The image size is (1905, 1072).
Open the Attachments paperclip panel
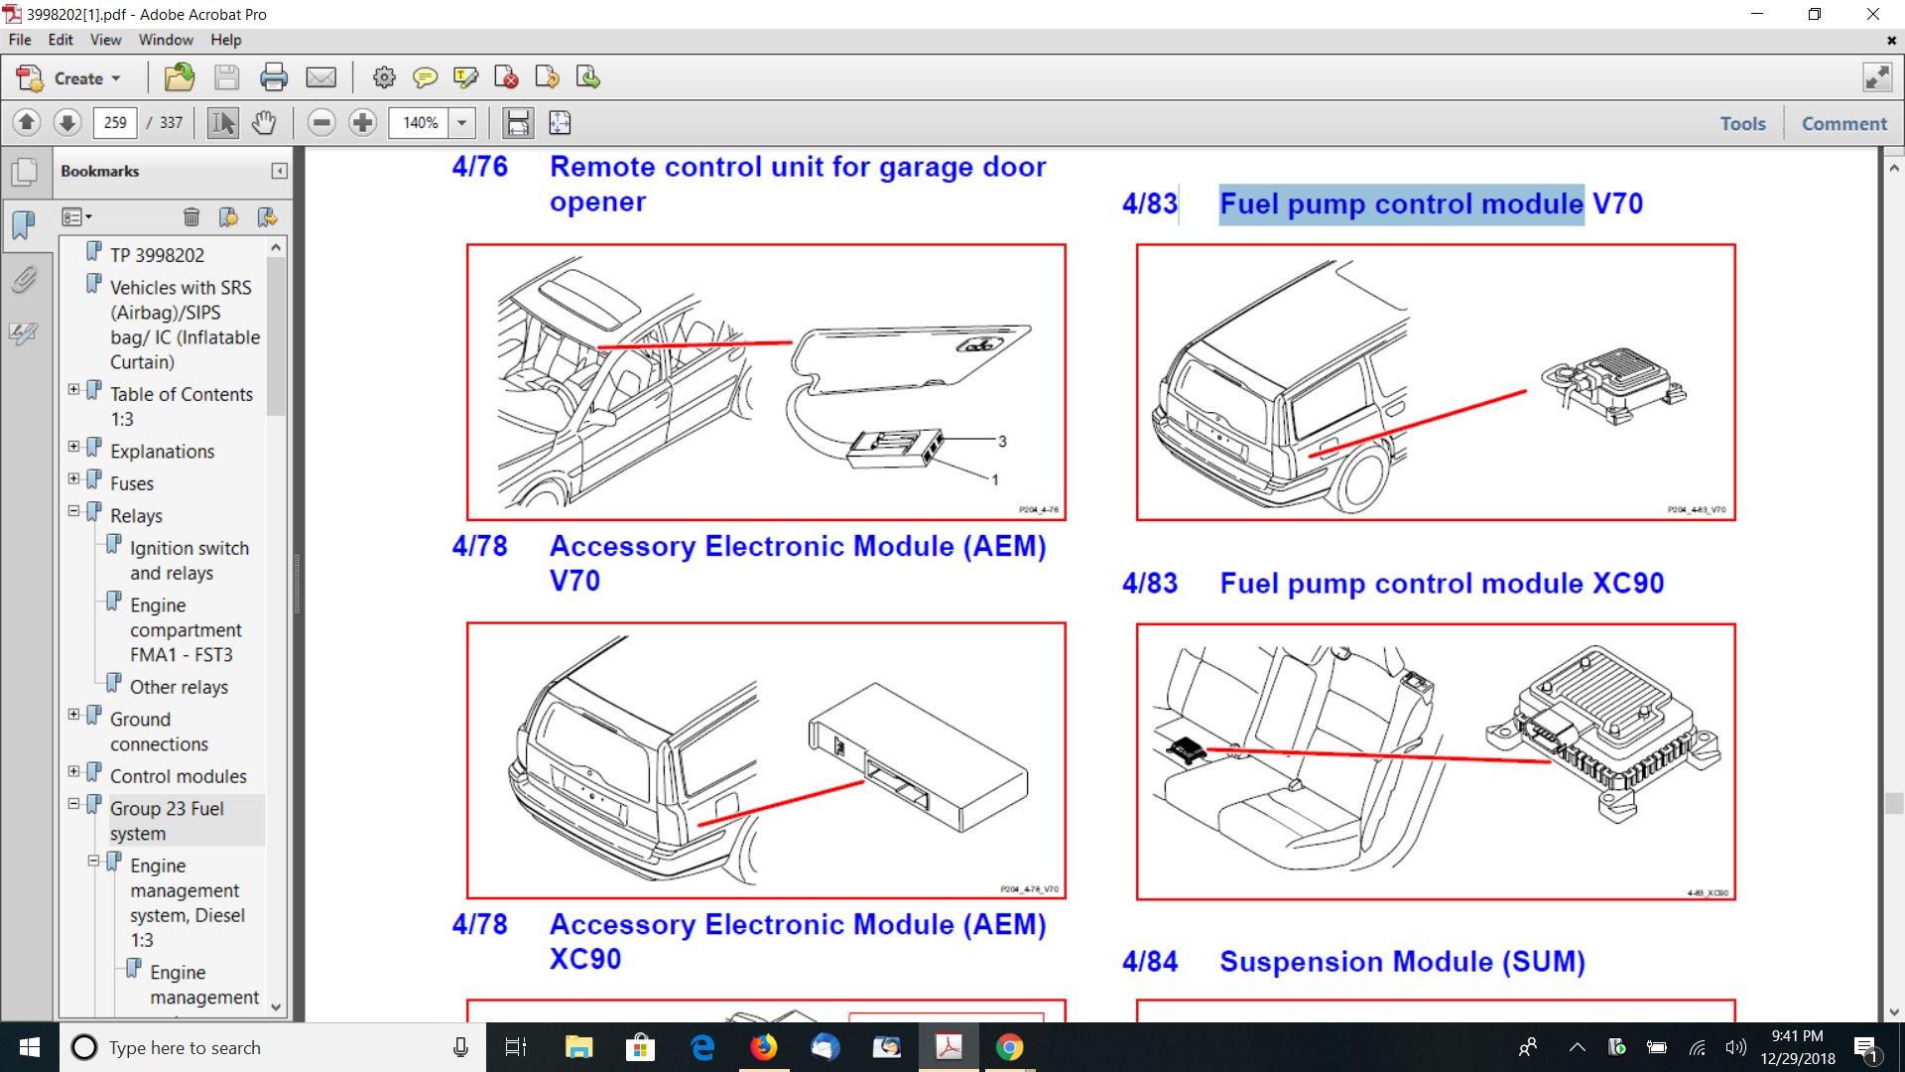coord(24,280)
